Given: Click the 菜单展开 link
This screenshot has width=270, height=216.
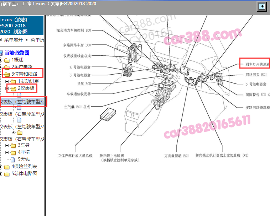Looking at the screenshot, I should tap(14, 40).
